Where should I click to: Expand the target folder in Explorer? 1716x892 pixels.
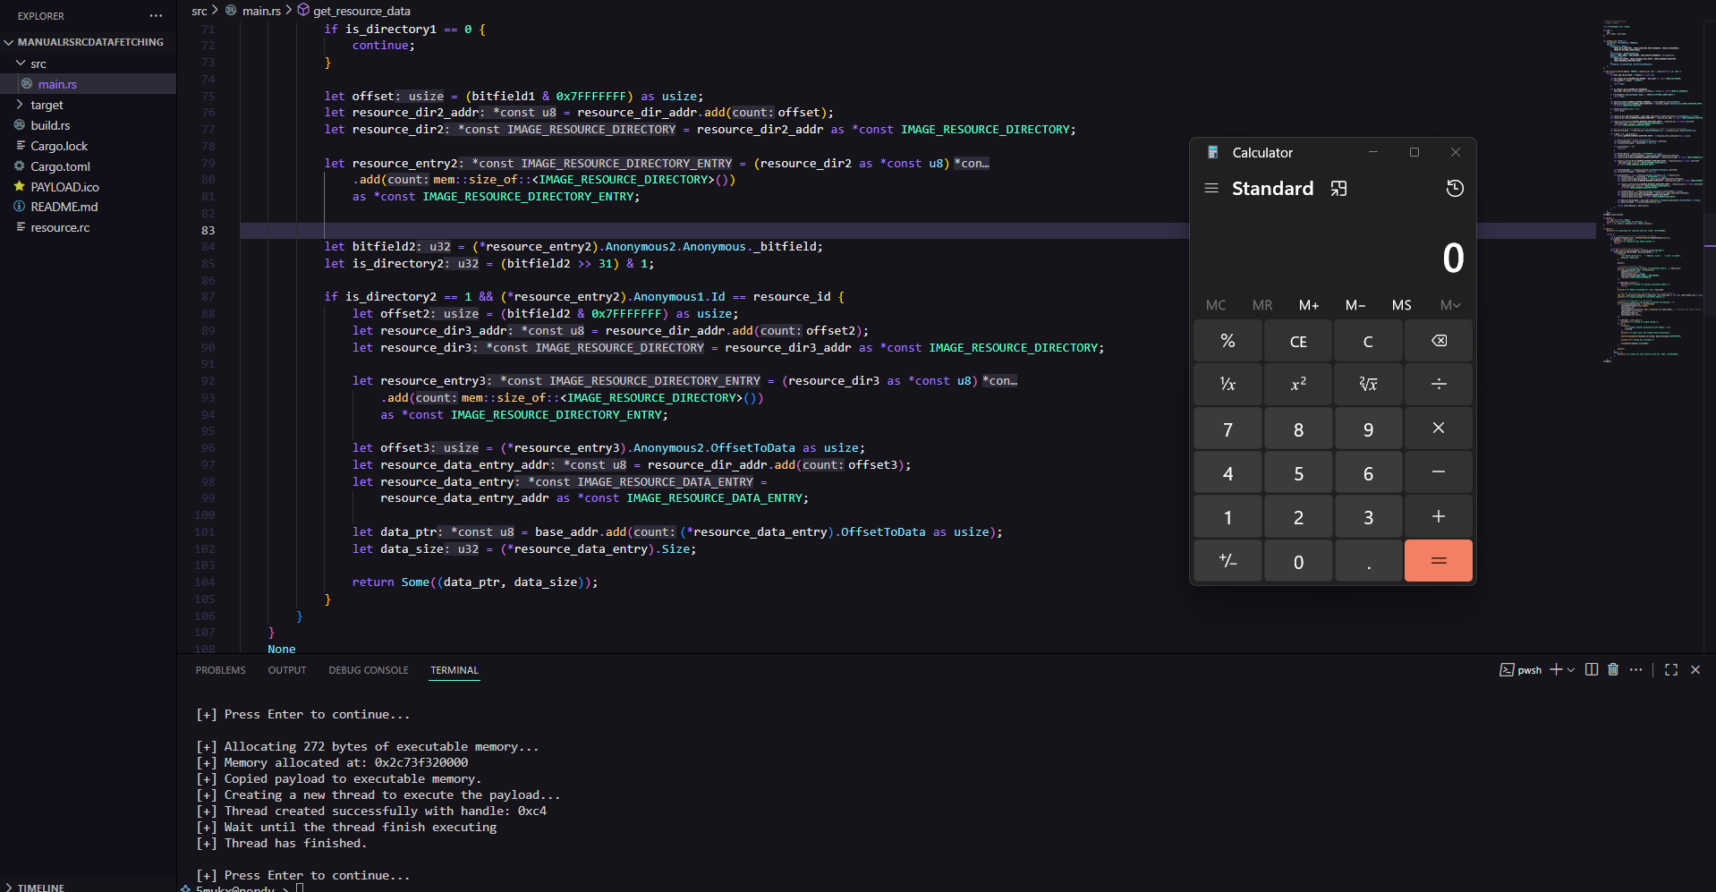(x=88, y=105)
